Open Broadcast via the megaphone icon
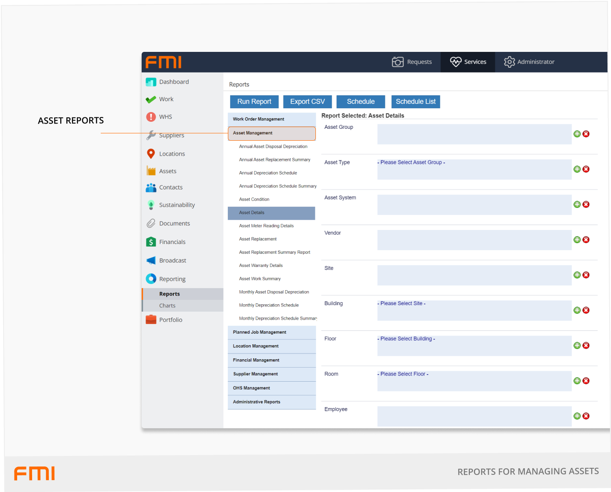 click(x=151, y=261)
